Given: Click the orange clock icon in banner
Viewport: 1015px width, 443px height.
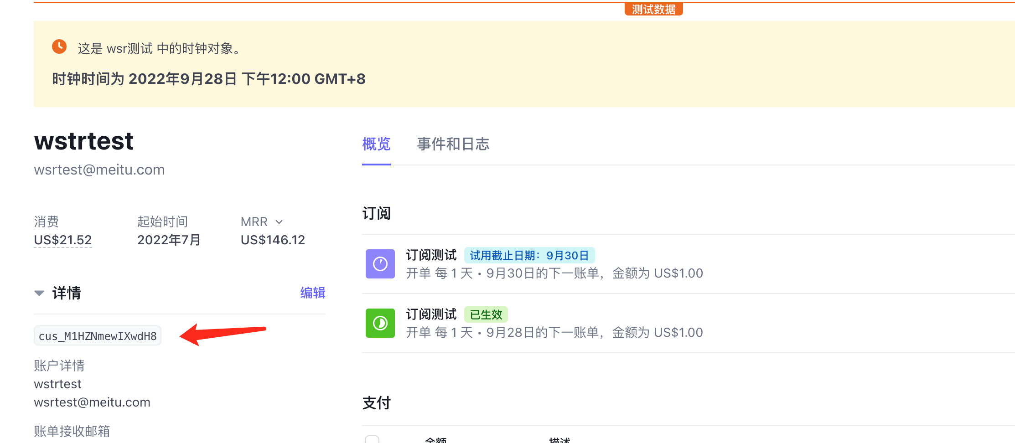Looking at the screenshot, I should [59, 46].
